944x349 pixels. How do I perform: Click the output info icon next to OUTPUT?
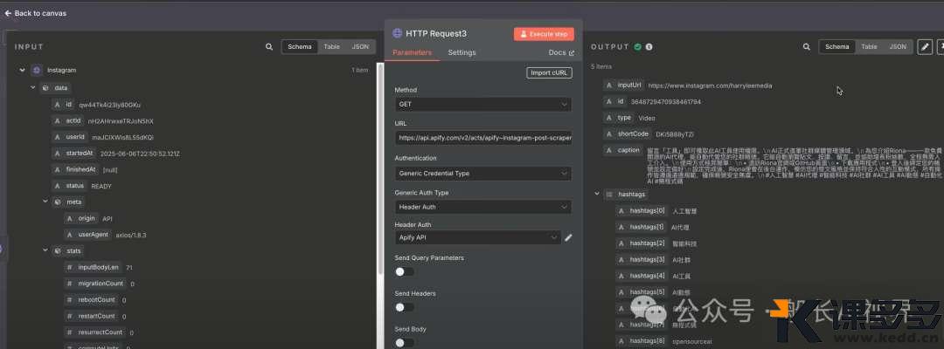point(649,47)
